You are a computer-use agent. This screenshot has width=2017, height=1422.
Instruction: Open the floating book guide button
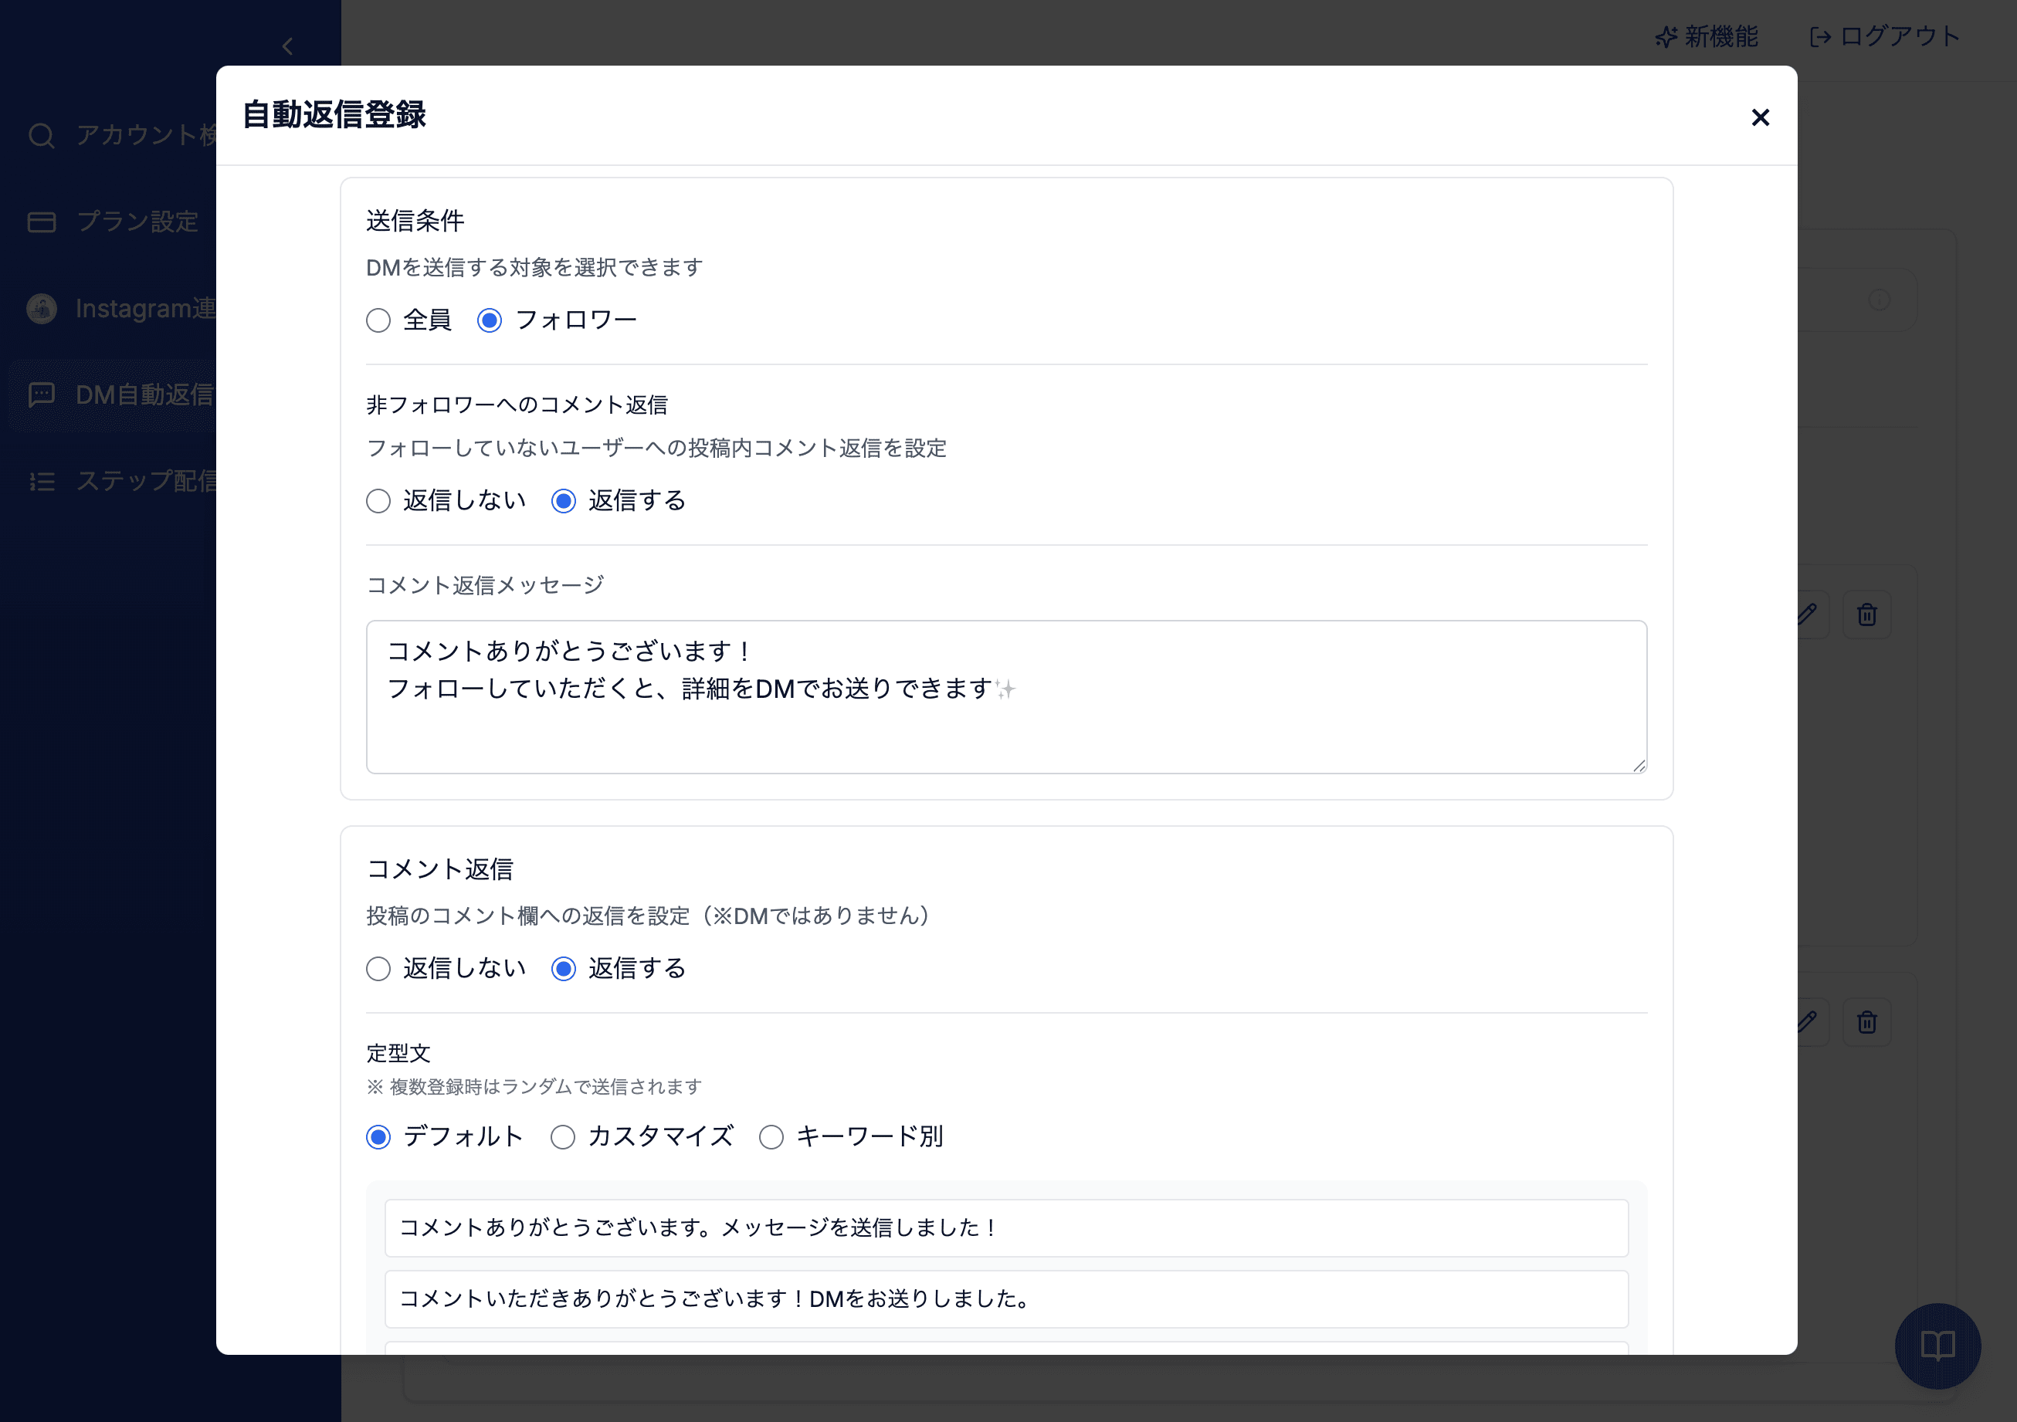click(1937, 1346)
